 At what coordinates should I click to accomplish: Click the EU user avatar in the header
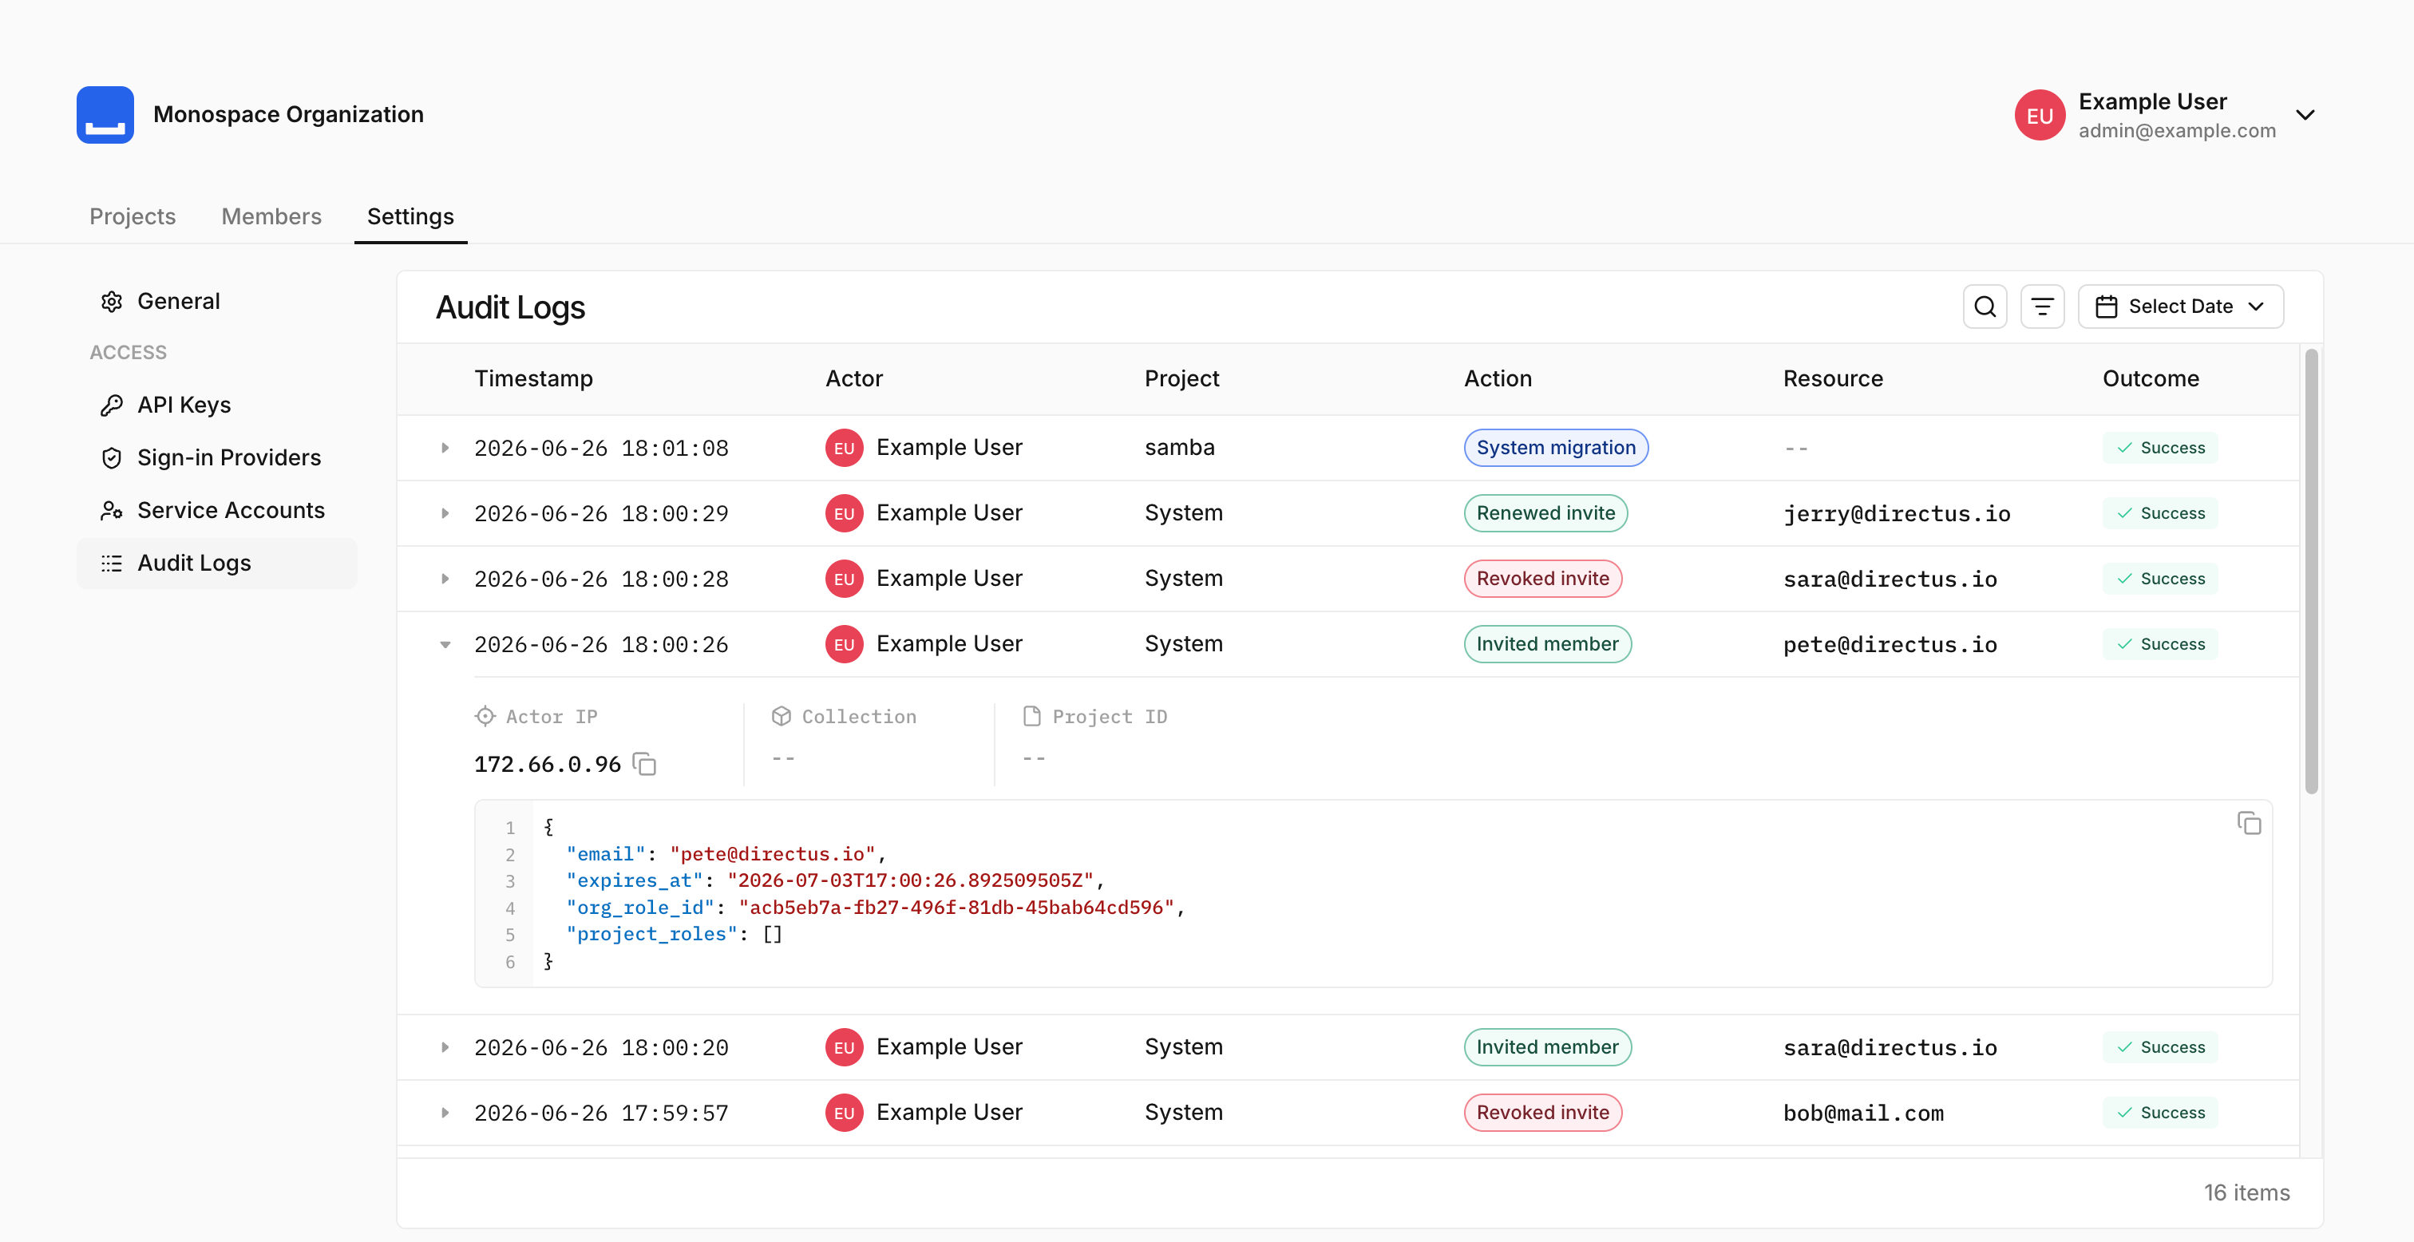[2039, 115]
